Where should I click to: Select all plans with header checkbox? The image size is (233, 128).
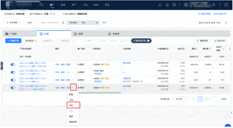(x=6, y=49)
